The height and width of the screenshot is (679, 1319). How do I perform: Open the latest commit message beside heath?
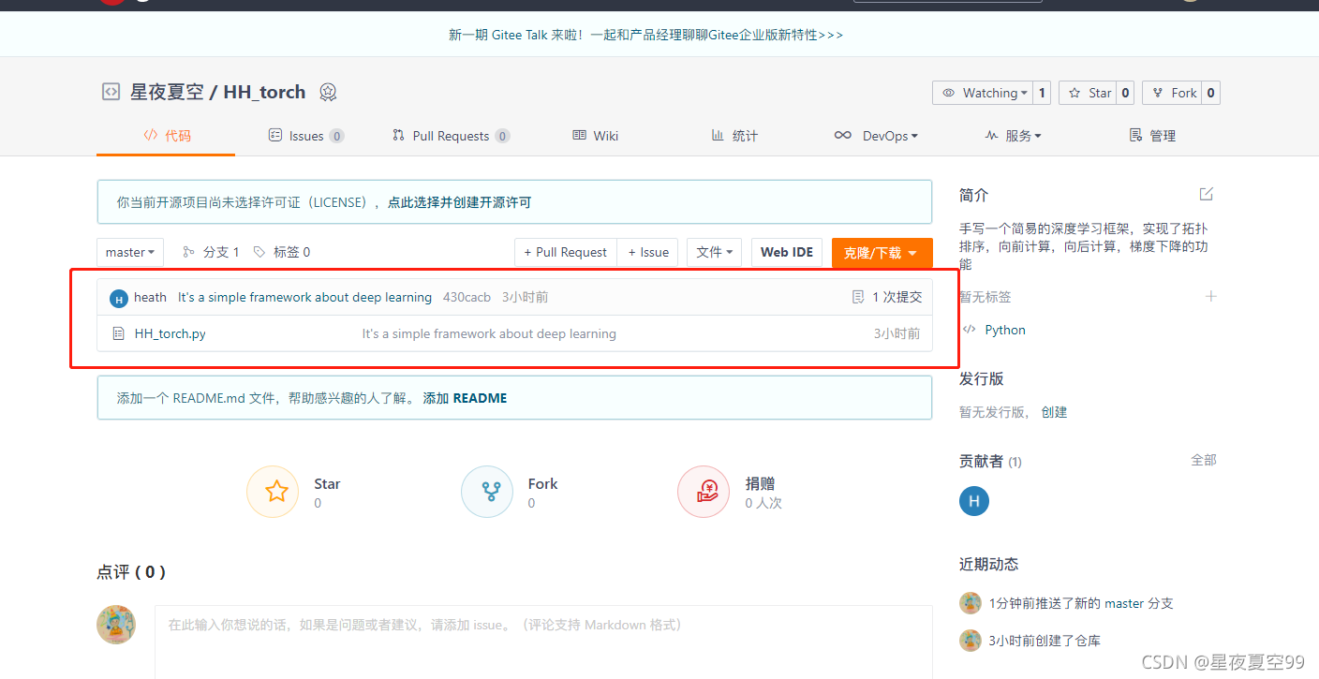point(304,297)
